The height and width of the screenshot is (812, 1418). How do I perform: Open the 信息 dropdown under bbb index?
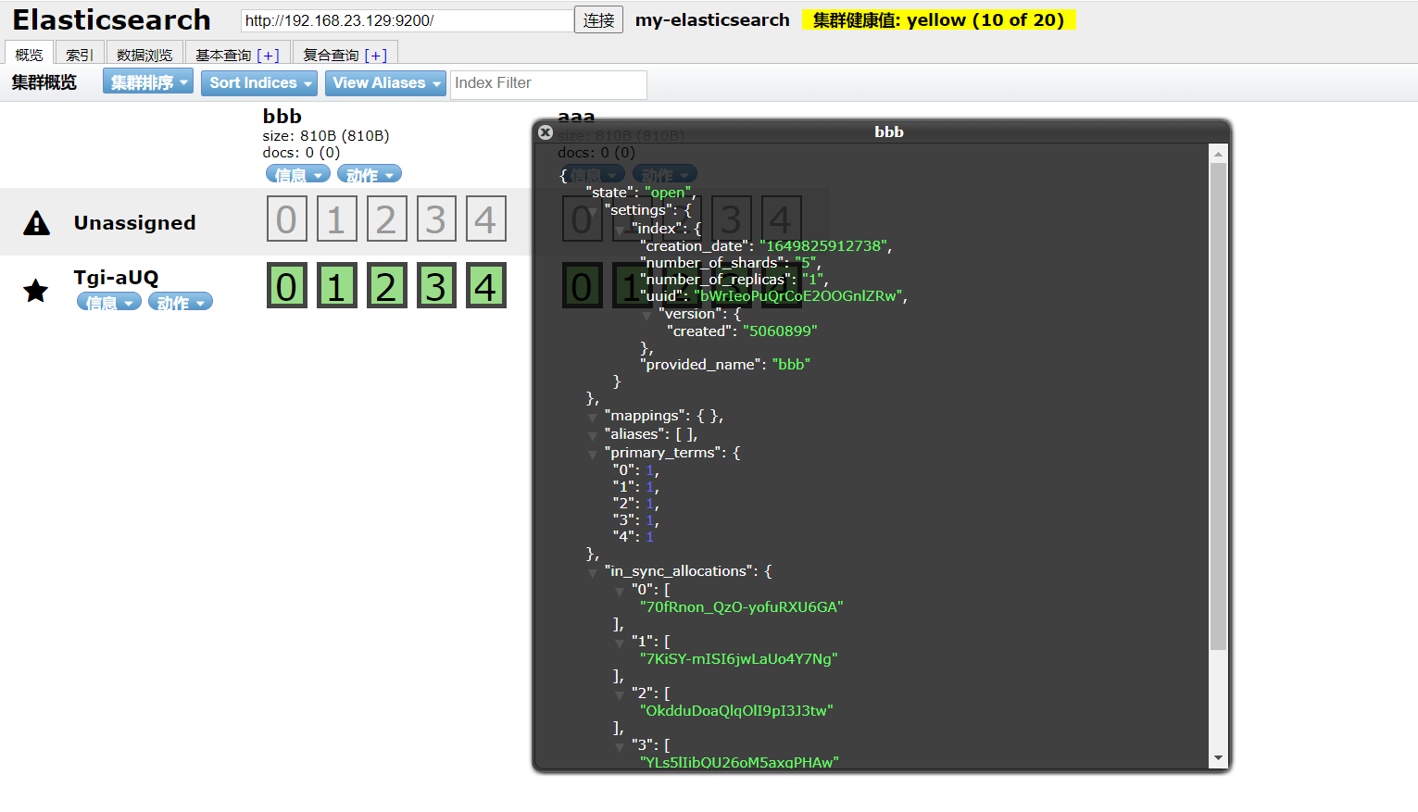(297, 175)
